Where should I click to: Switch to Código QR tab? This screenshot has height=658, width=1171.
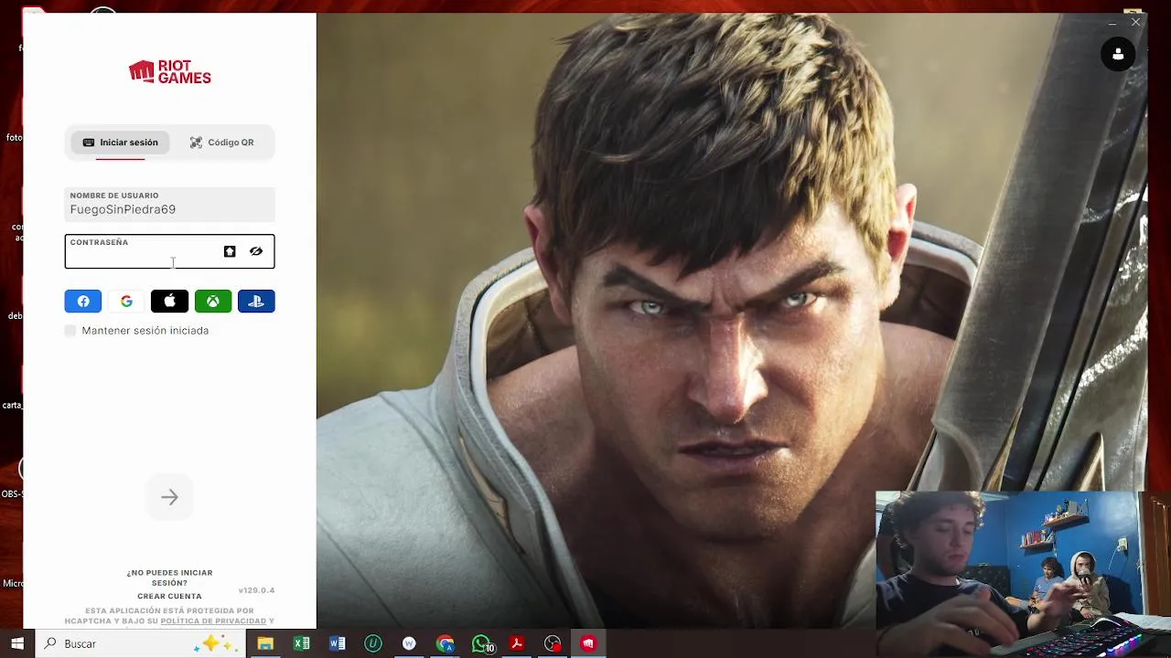[x=221, y=143]
